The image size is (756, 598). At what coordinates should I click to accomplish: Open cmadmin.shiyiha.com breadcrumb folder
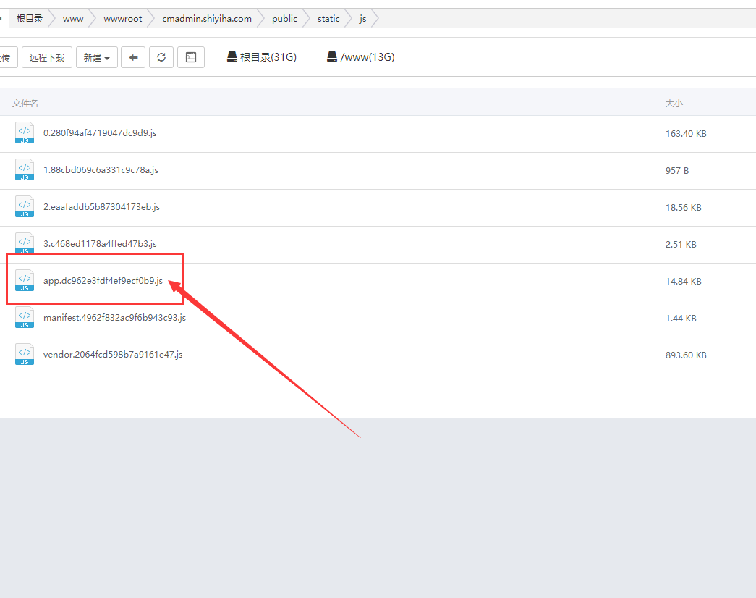tap(207, 19)
